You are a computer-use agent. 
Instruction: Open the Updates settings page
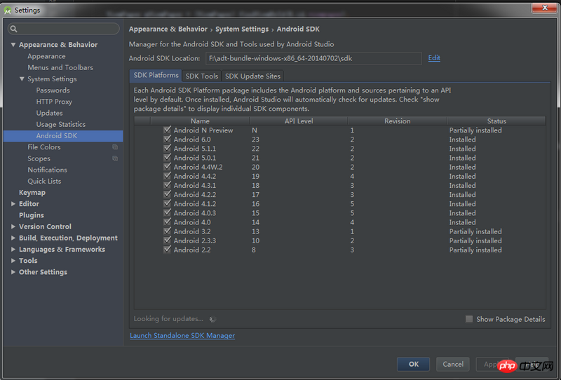click(x=49, y=113)
